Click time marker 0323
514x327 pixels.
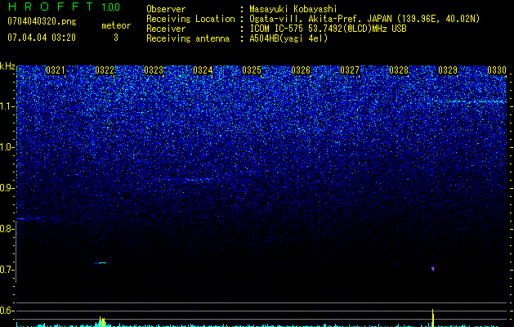tap(154, 70)
